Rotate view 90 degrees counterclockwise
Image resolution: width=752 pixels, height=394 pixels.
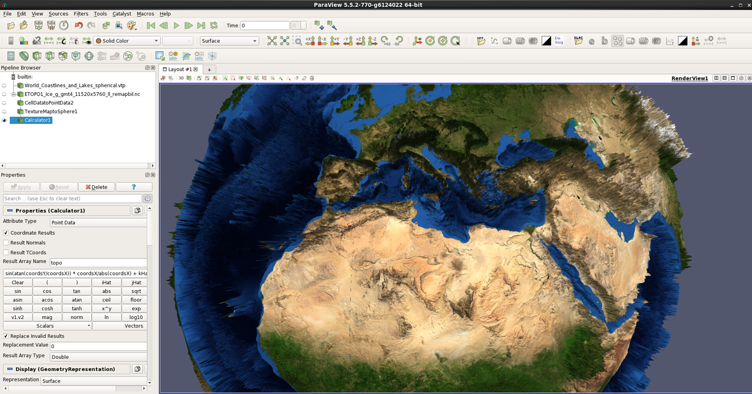pyautogui.click(x=399, y=41)
